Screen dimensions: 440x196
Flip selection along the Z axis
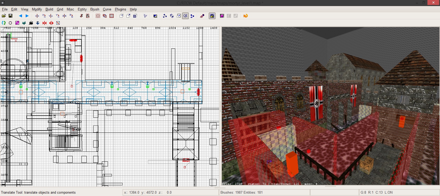pos(64,16)
